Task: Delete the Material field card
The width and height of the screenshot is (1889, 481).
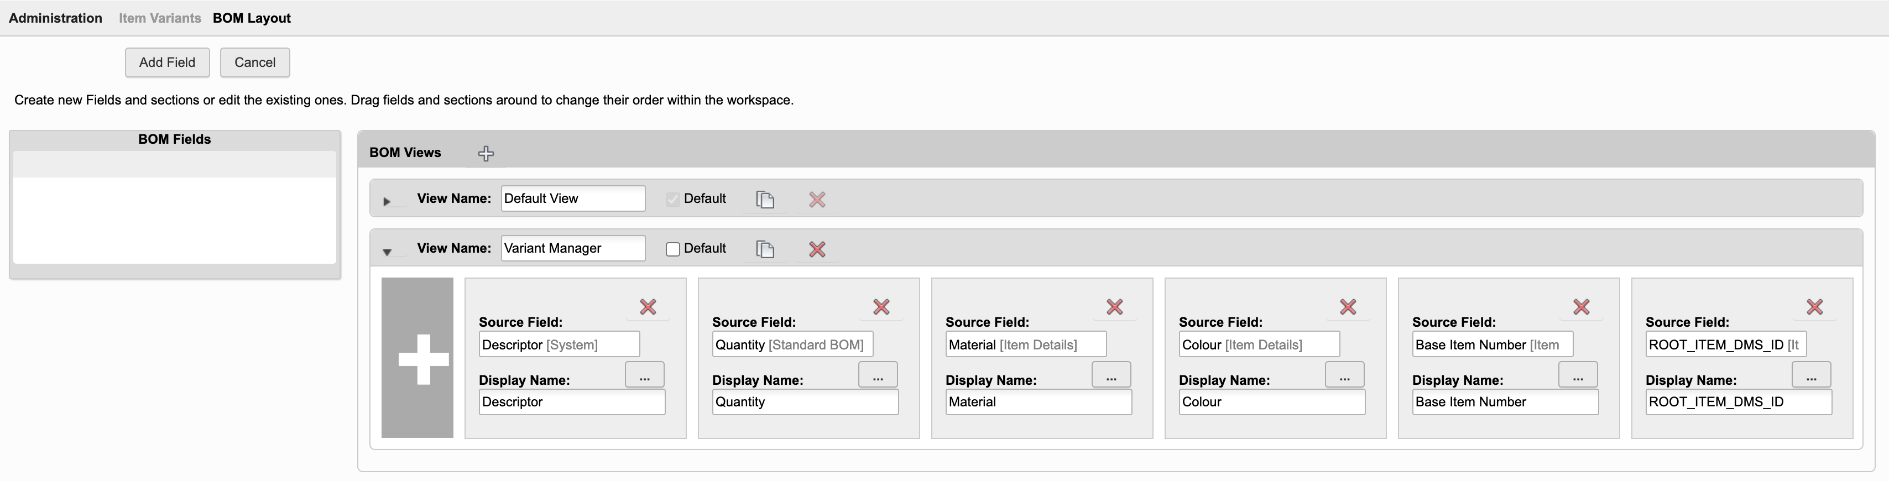Action: coord(1114,306)
